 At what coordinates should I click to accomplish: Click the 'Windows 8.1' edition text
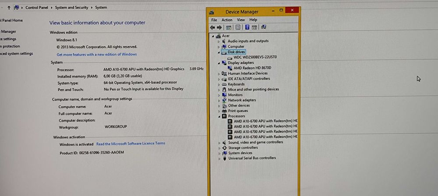pos(67,40)
